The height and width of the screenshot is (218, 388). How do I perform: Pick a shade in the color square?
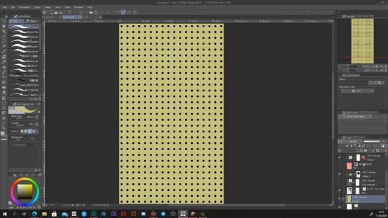tap(25, 191)
